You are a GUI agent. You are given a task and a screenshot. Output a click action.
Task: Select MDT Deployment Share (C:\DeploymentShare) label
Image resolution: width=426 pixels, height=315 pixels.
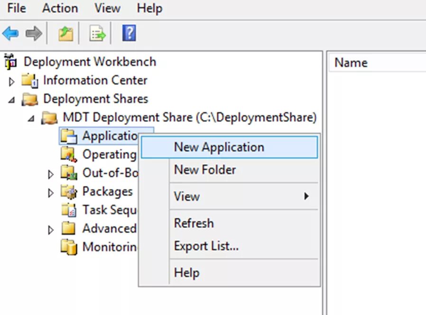point(190,117)
